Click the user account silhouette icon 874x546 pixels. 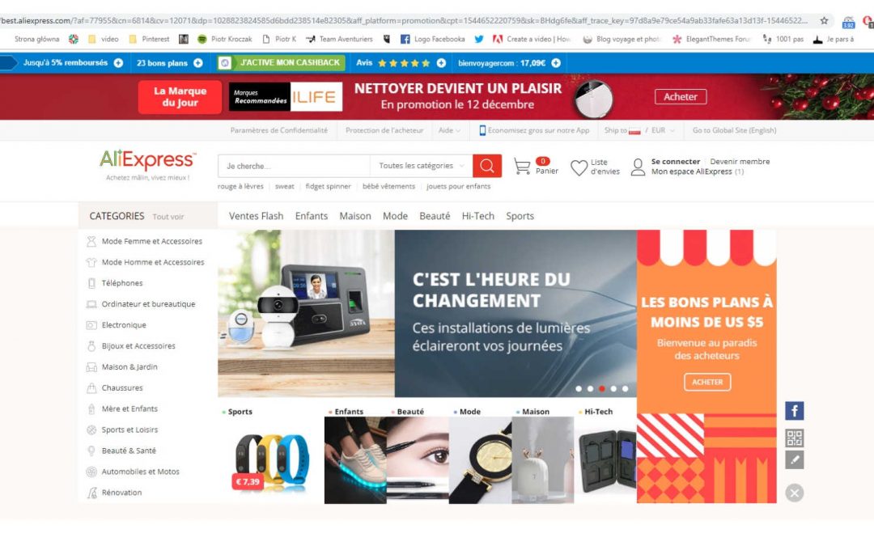(x=638, y=167)
